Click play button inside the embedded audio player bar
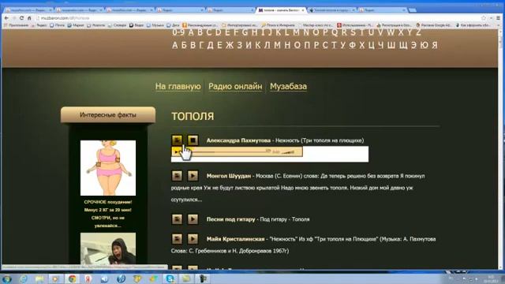This screenshot has width=505, height=284. click(x=176, y=151)
